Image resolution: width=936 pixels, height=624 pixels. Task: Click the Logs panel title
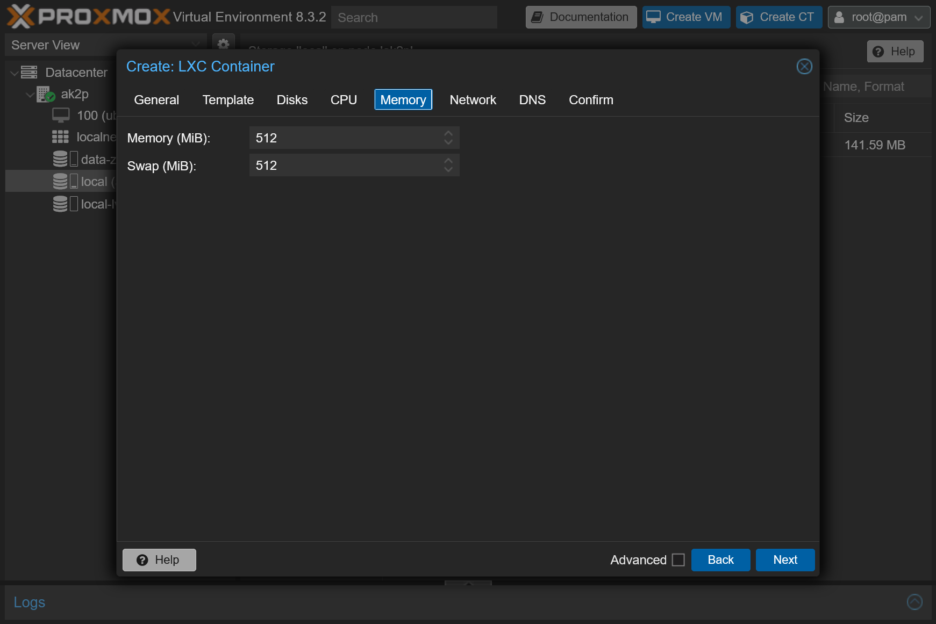click(30, 602)
